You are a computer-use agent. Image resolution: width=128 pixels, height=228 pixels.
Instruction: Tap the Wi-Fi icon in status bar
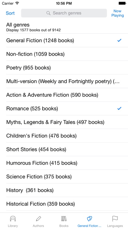(x=17, y=3)
